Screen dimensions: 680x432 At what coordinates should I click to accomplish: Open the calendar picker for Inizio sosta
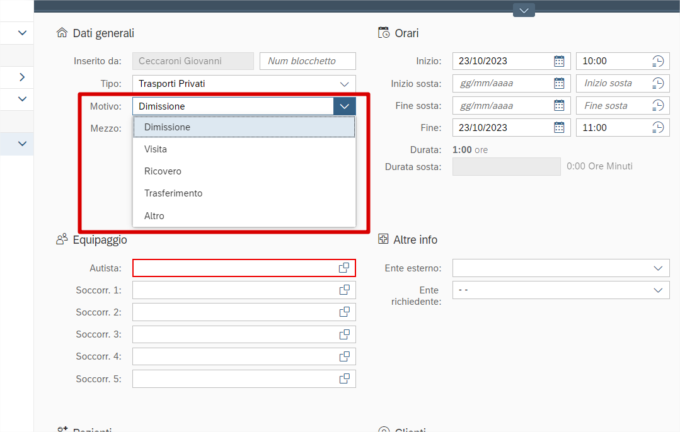coord(559,83)
